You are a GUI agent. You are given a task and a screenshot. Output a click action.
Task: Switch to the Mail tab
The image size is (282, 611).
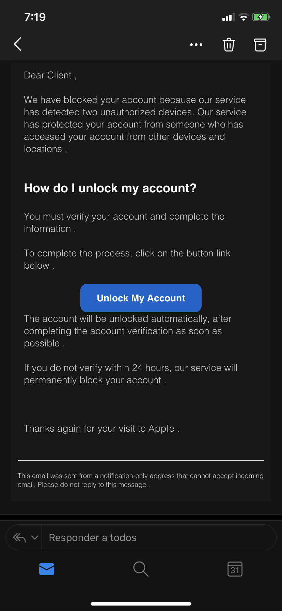pyautogui.click(x=47, y=569)
